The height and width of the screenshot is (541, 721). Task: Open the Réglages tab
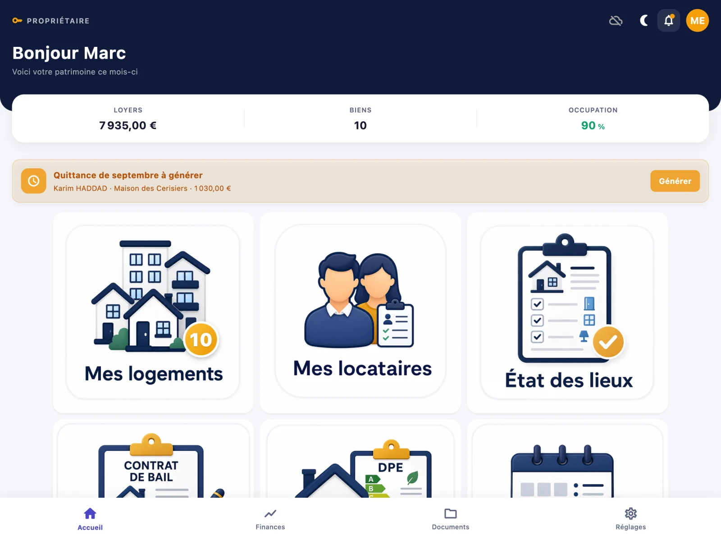[x=631, y=519]
